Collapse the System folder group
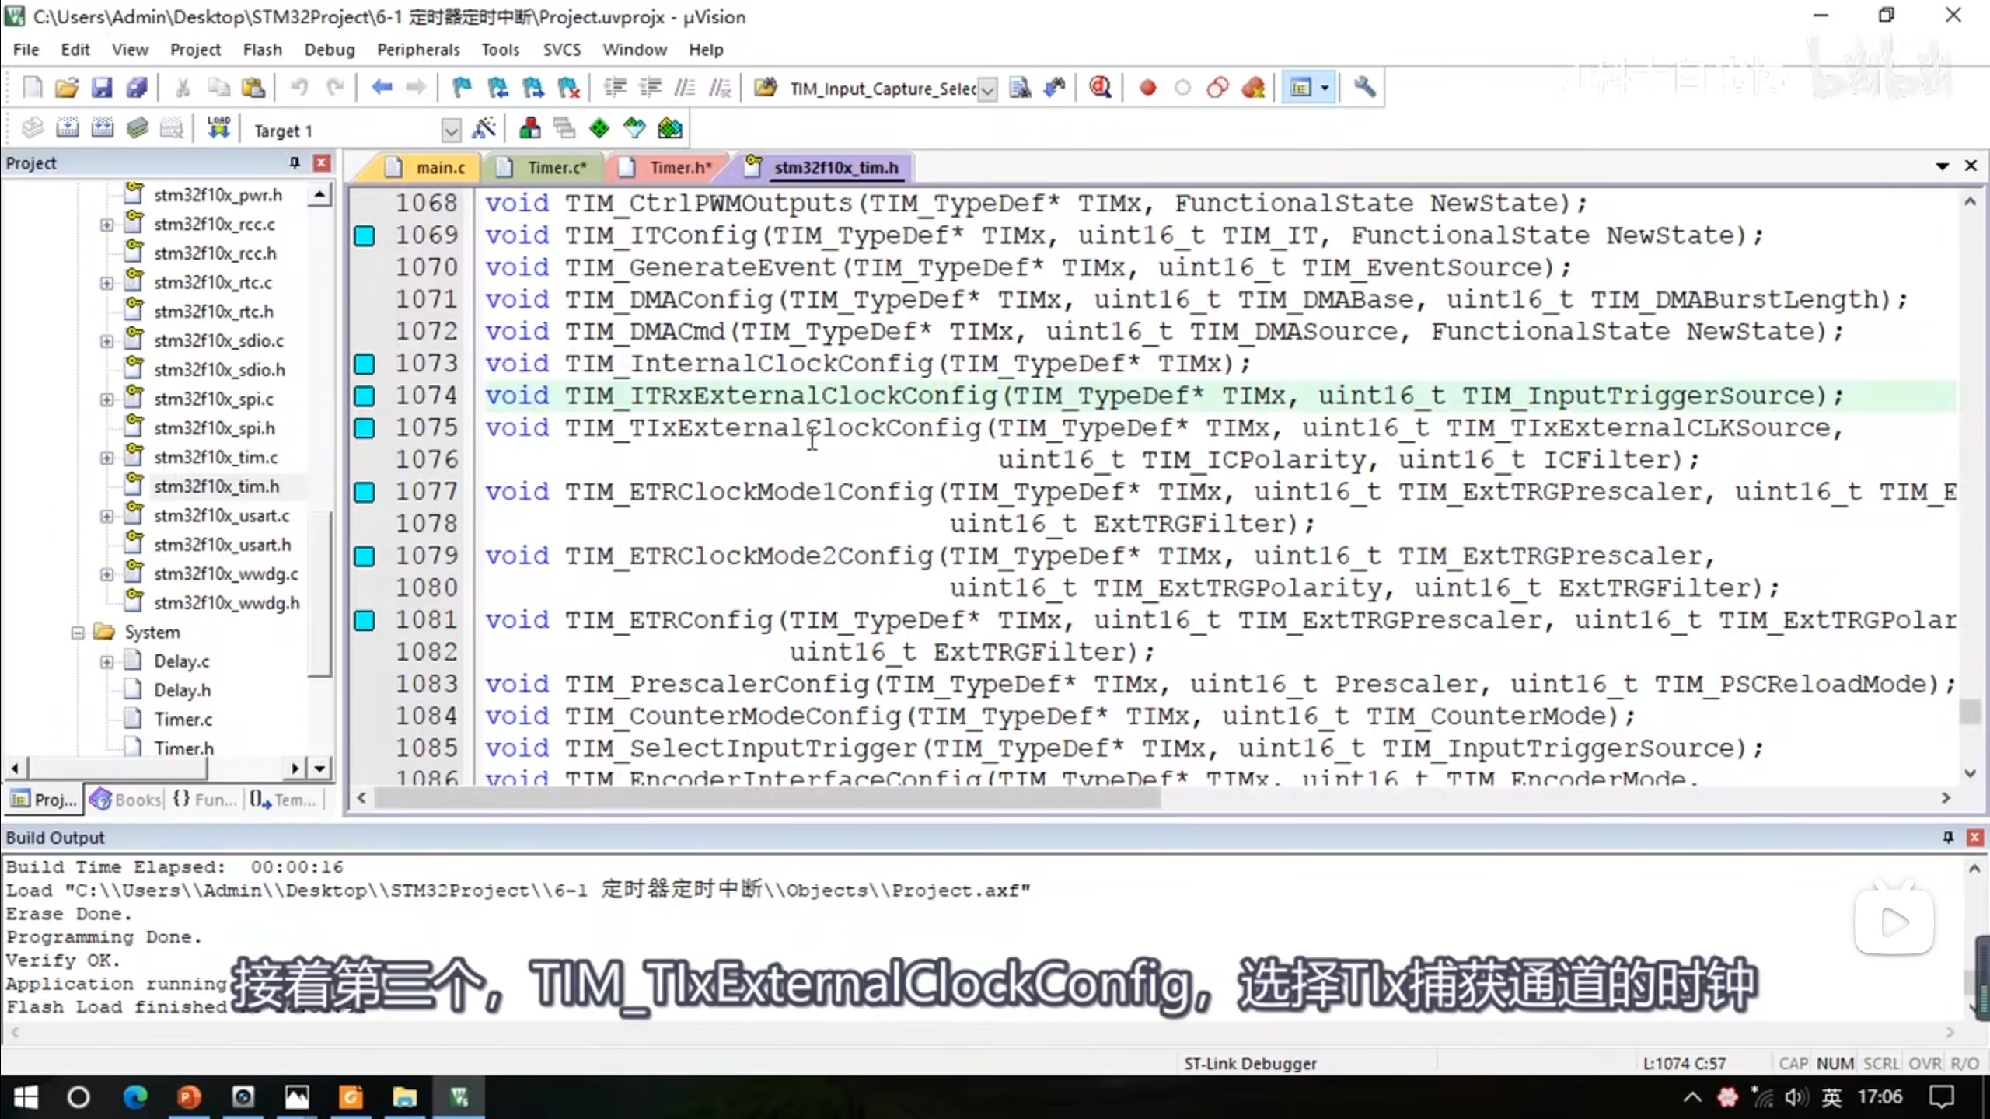Screen dimensions: 1990x1119 pyautogui.click(x=78, y=633)
